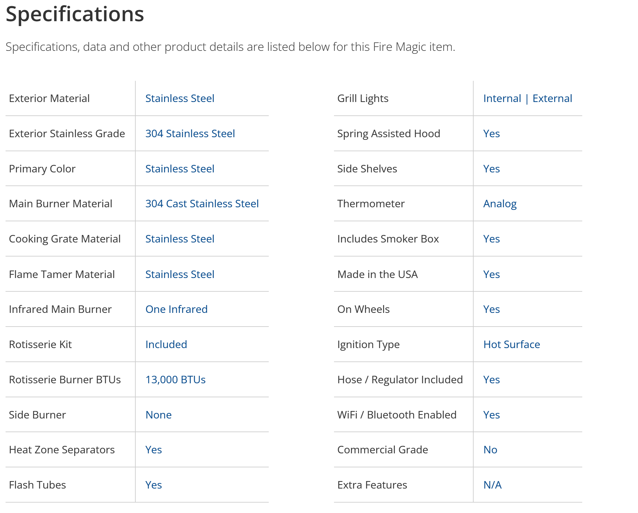Click the Commercial Grade No link
This screenshot has width=638, height=513.
[490, 450]
